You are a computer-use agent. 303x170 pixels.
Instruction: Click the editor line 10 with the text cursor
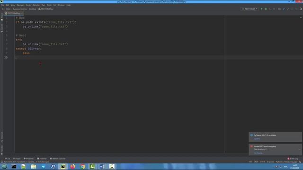point(159,58)
